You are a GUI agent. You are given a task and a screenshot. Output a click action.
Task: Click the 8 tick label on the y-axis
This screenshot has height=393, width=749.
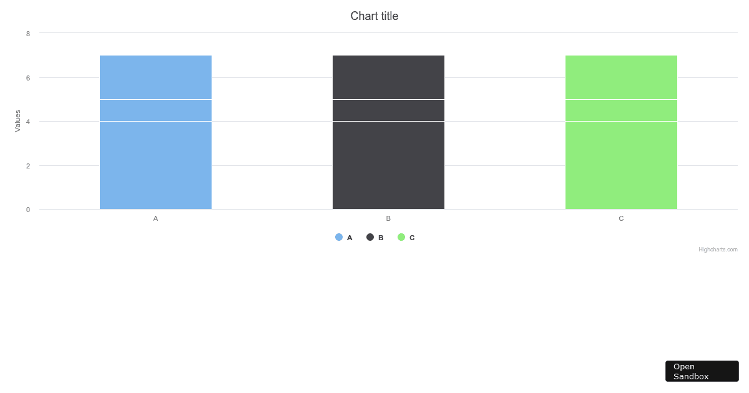click(27, 34)
